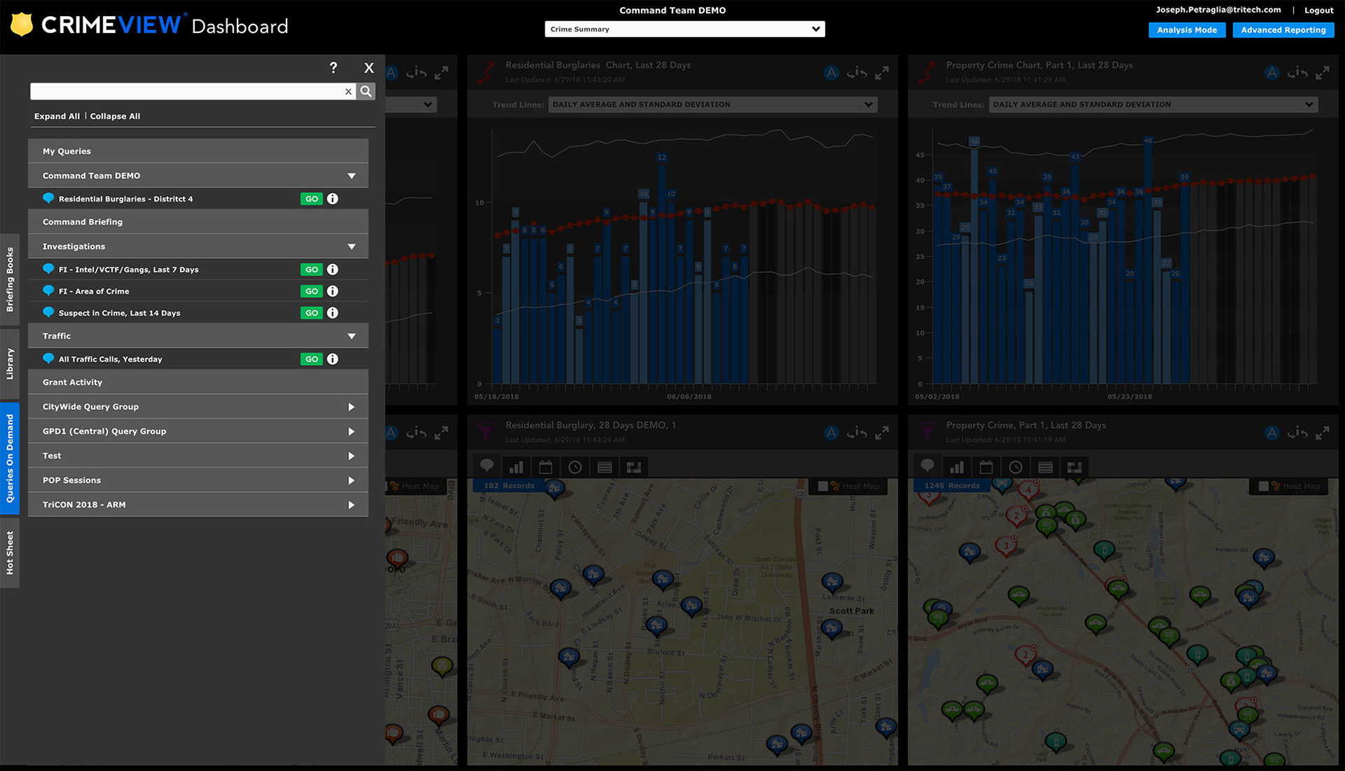
Task: Show info for FI Area of Crime
Action: [x=333, y=291]
